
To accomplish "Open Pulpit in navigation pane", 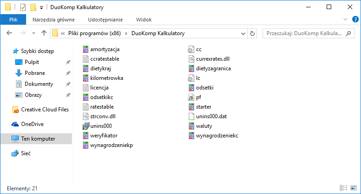I will pyautogui.click(x=32, y=62).
